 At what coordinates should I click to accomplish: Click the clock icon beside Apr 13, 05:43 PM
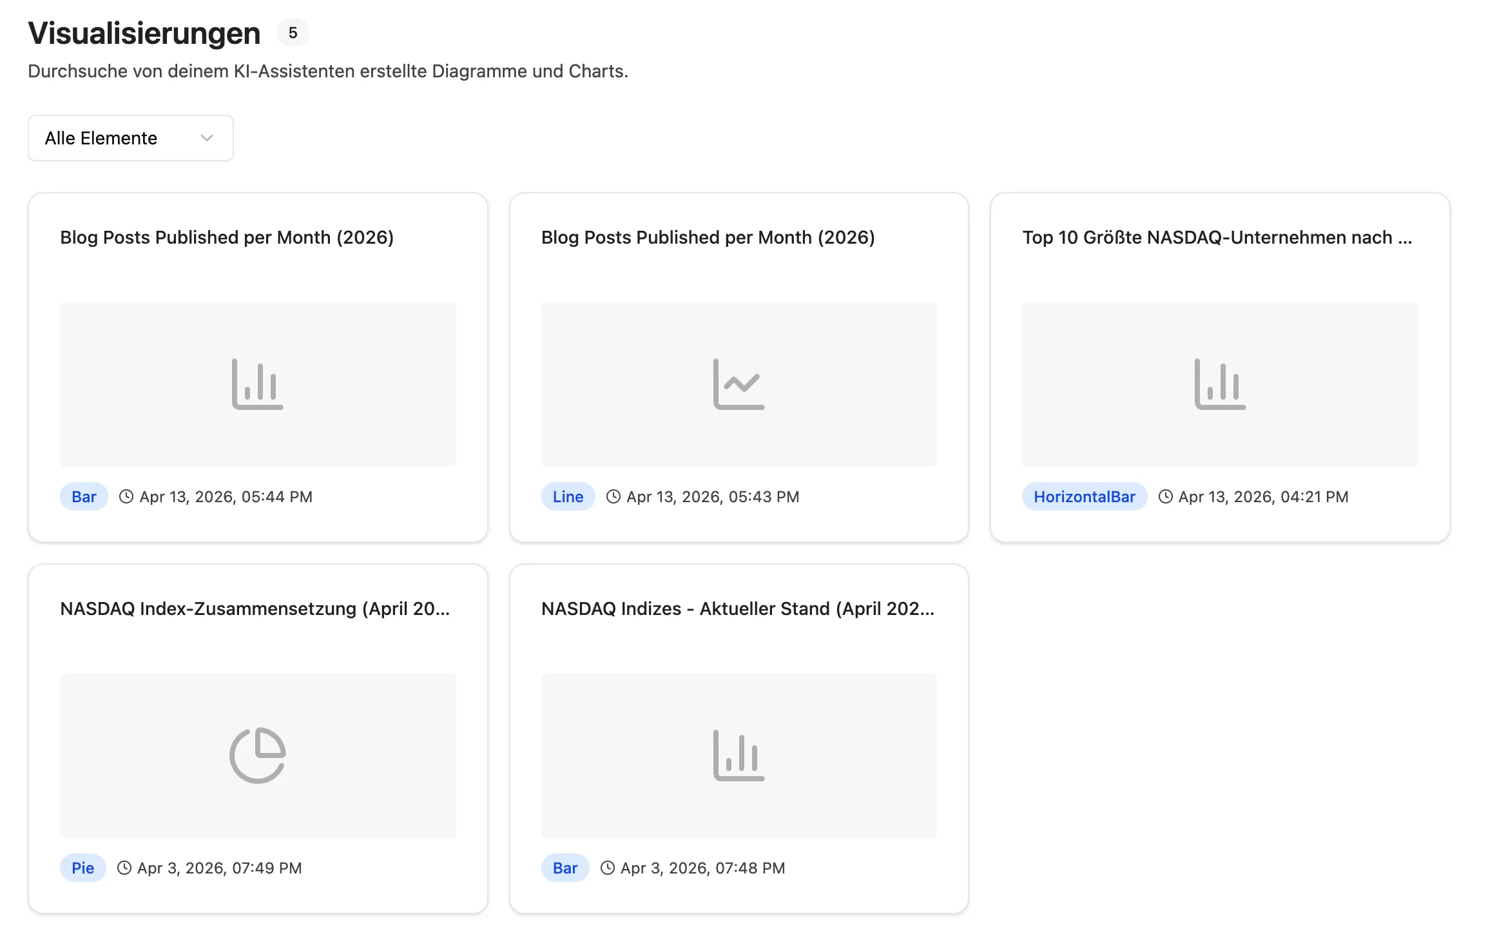click(613, 496)
